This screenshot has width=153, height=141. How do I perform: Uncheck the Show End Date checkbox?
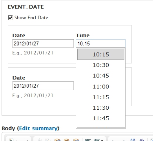coord(10,18)
